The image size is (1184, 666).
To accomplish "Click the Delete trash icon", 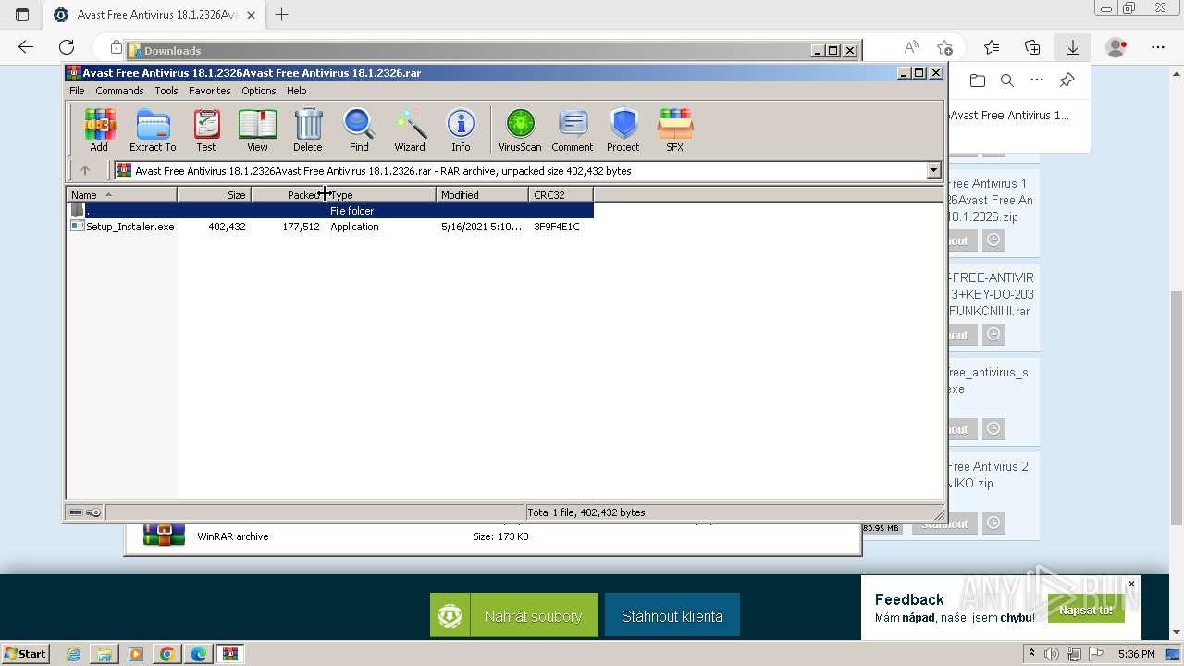I will click(308, 129).
